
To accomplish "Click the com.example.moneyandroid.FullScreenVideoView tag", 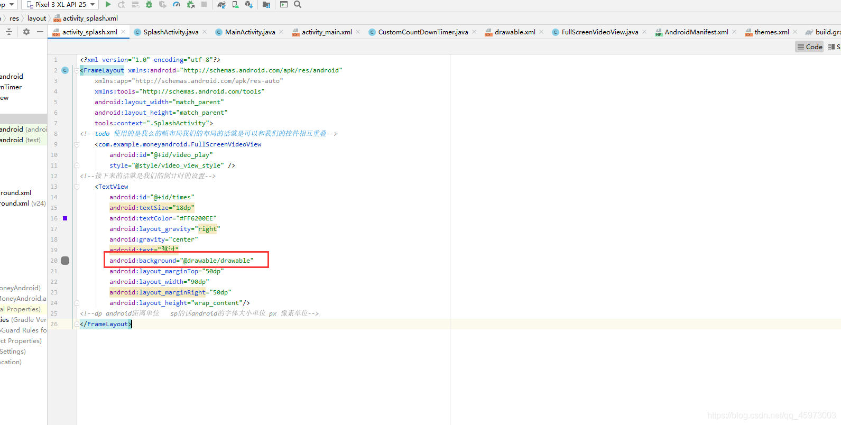I will [178, 144].
